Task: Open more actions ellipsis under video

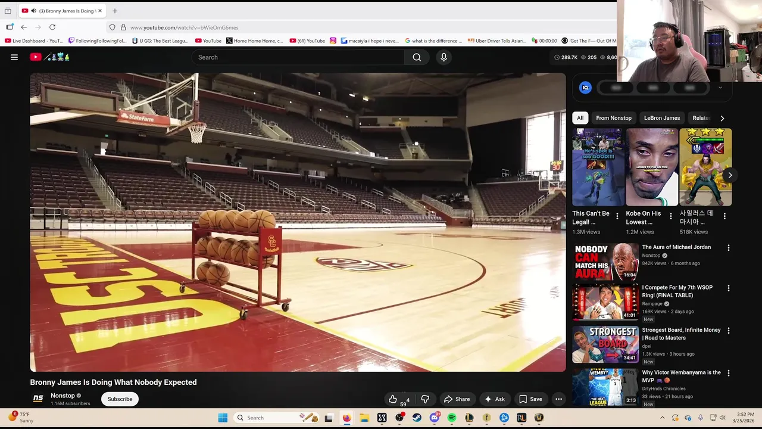Action: pos(558,399)
